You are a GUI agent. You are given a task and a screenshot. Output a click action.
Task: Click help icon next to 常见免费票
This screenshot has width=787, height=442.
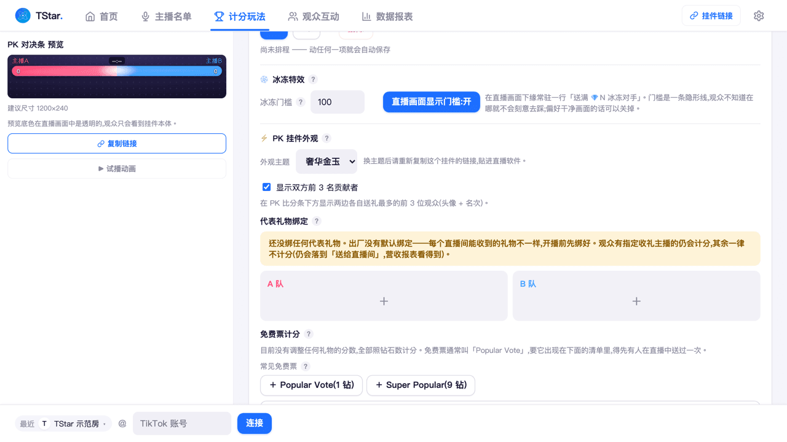(306, 366)
